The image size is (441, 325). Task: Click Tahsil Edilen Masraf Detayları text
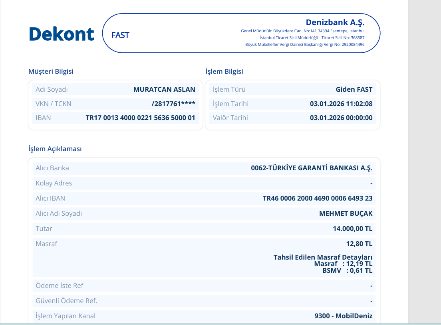click(323, 257)
